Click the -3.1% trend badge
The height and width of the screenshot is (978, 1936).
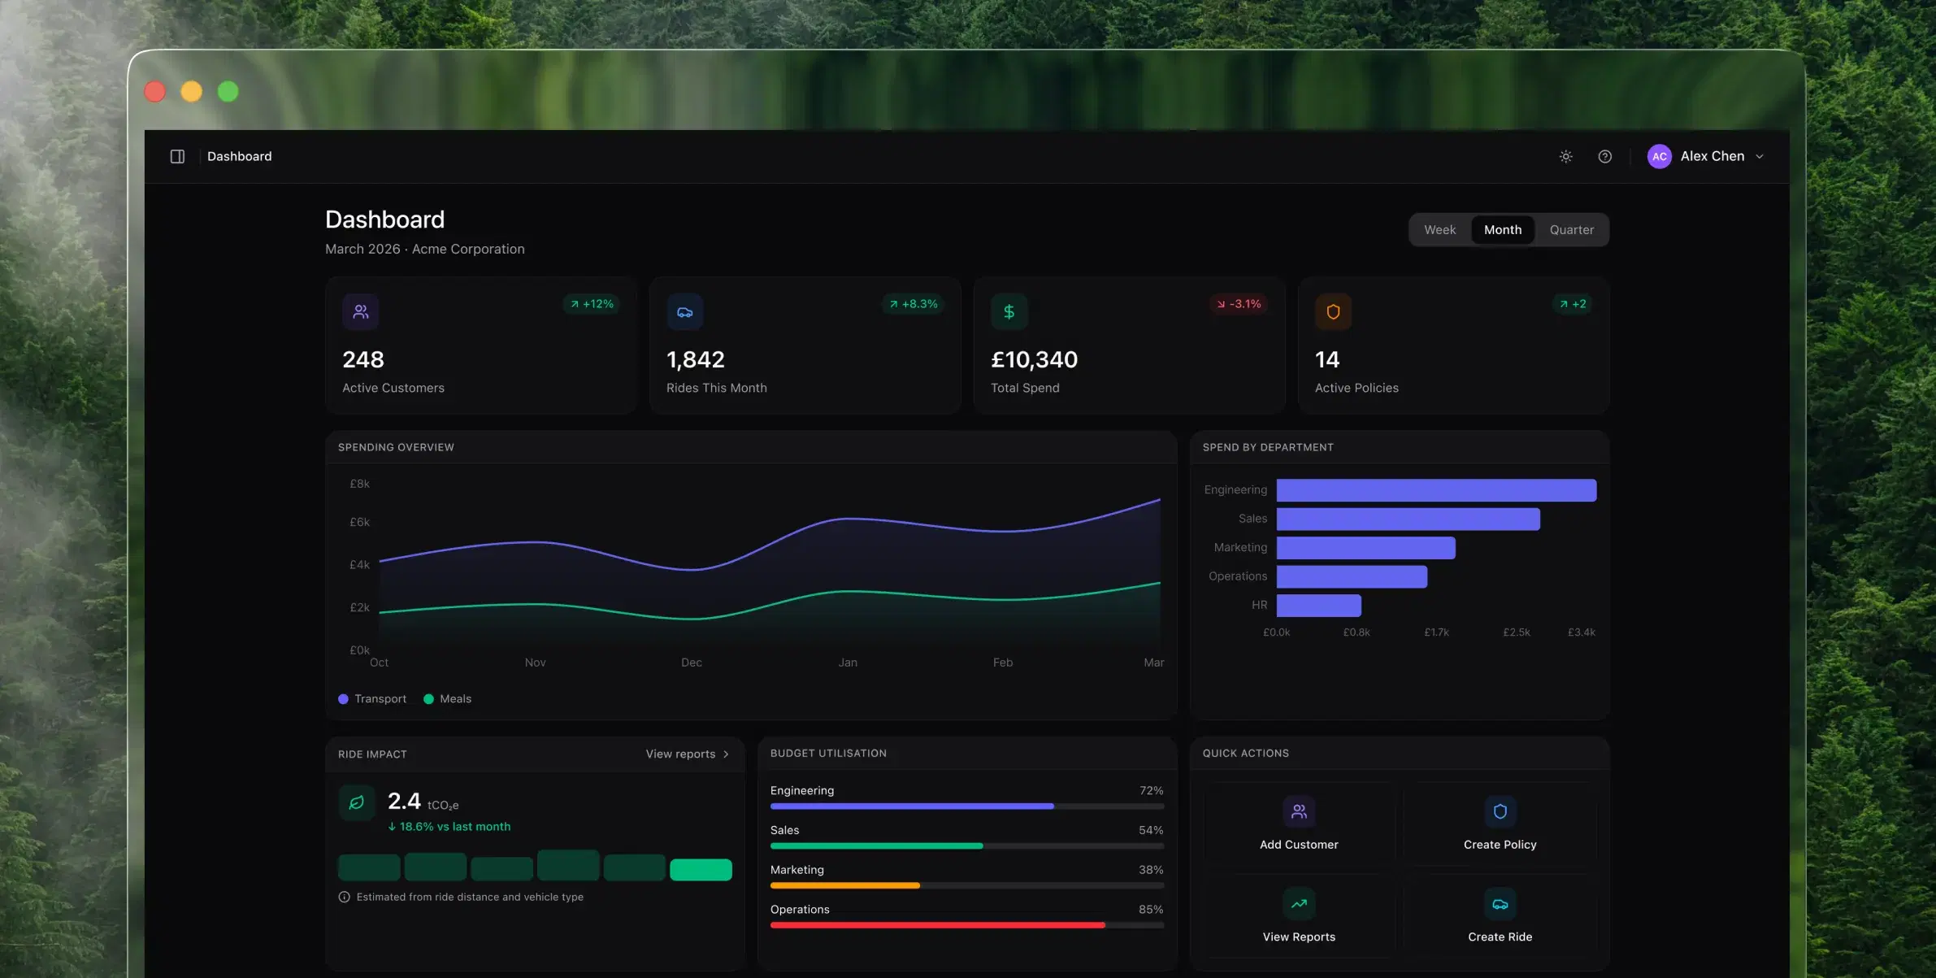pos(1239,304)
